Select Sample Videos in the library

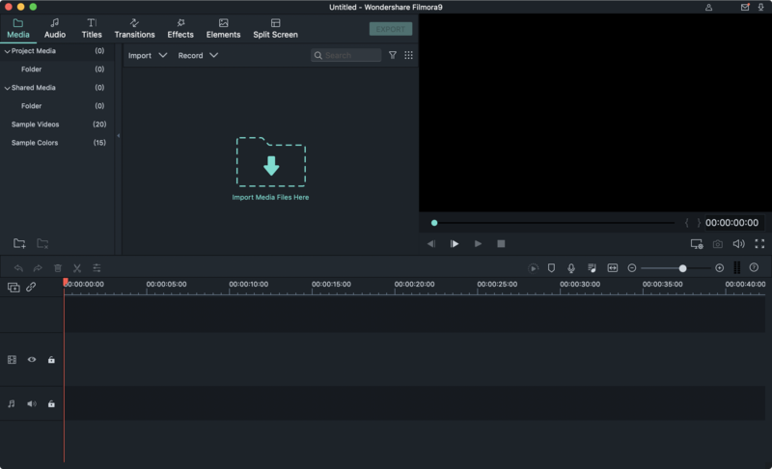click(x=35, y=124)
